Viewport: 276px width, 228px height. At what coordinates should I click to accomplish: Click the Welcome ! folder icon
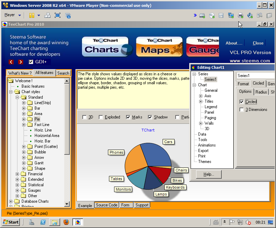click(x=11, y=81)
